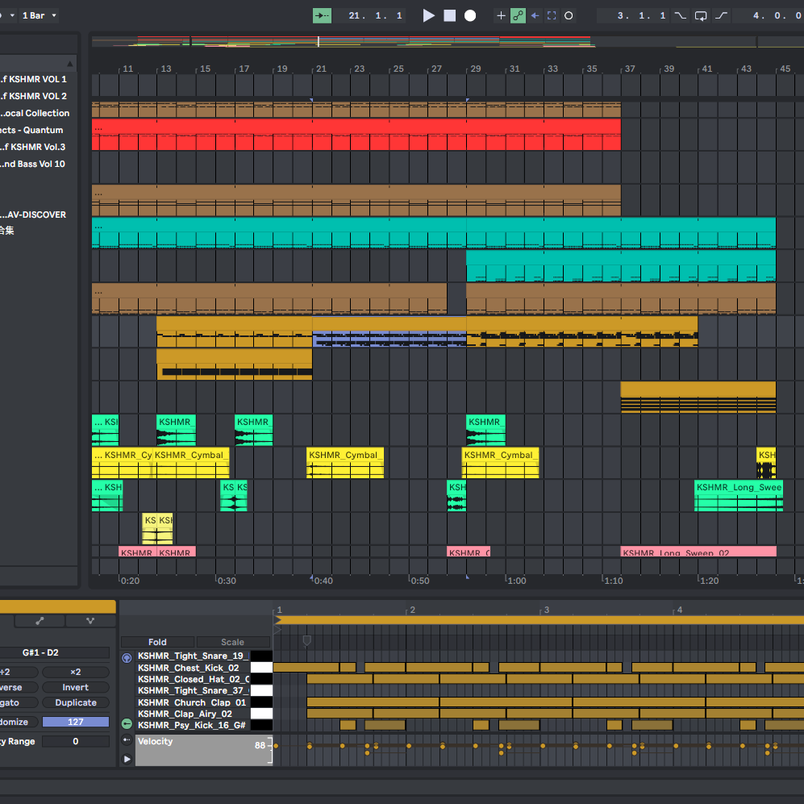Click the Invert notes button
This screenshot has width=804, height=804.
pyautogui.click(x=76, y=687)
